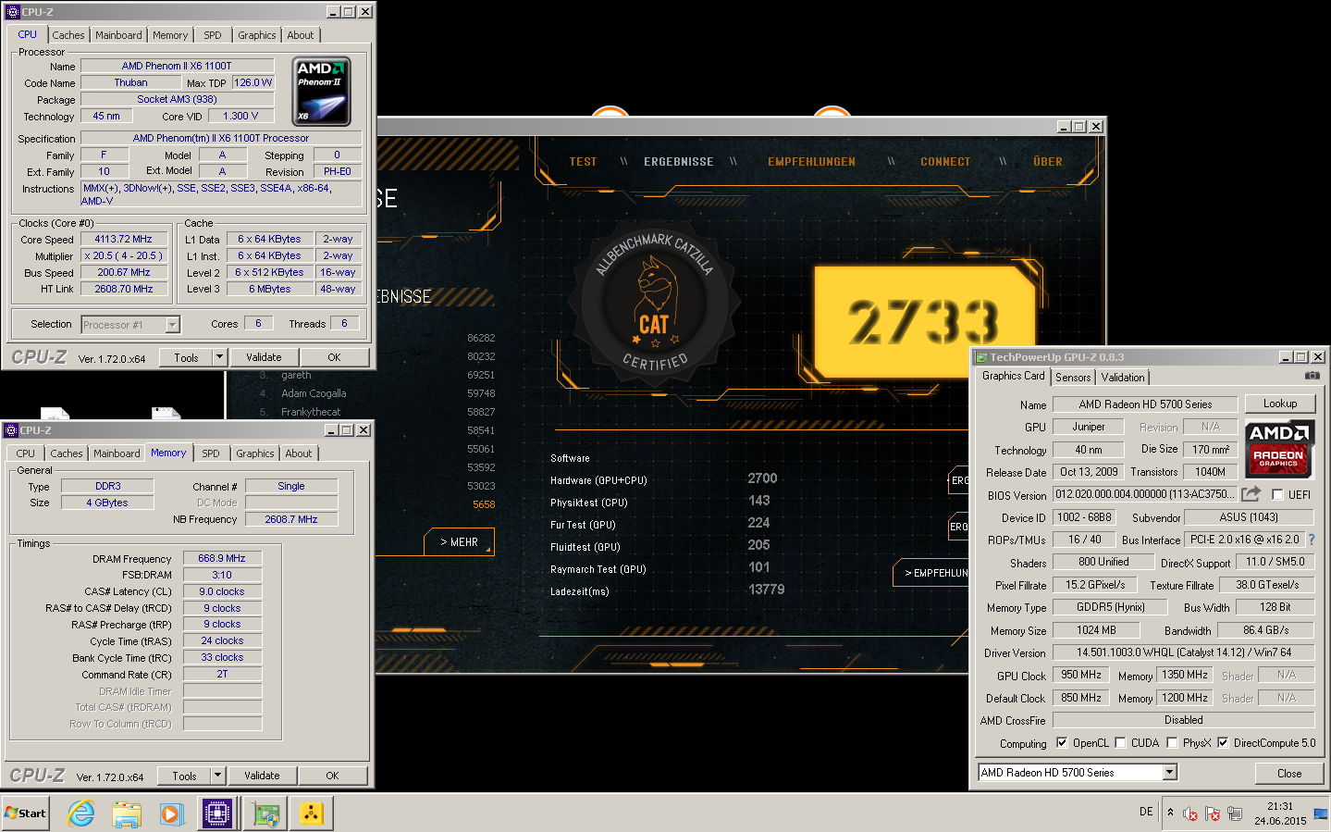Click the CPU-Z Memory window title icon

click(x=11, y=430)
